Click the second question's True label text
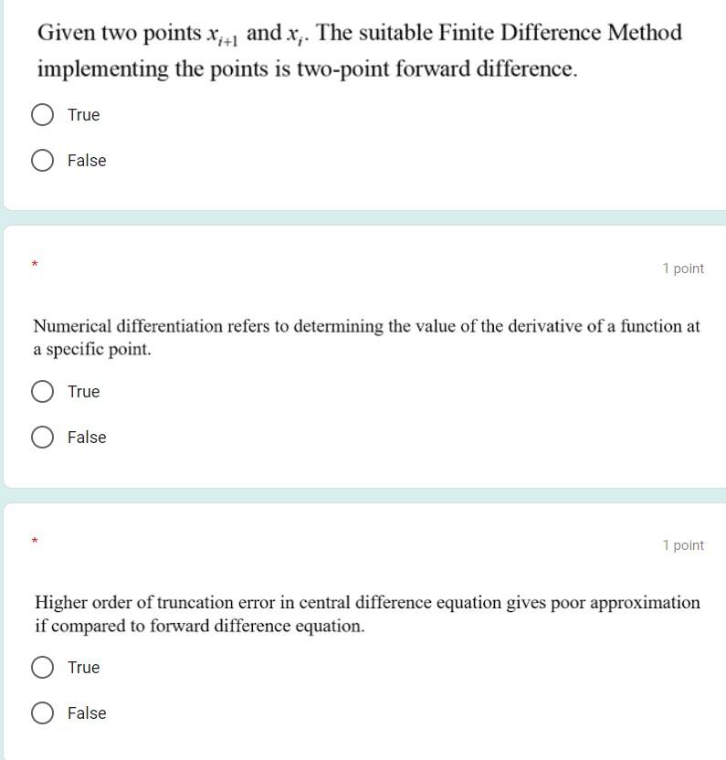The image size is (726, 760). (x=83, y=391)
